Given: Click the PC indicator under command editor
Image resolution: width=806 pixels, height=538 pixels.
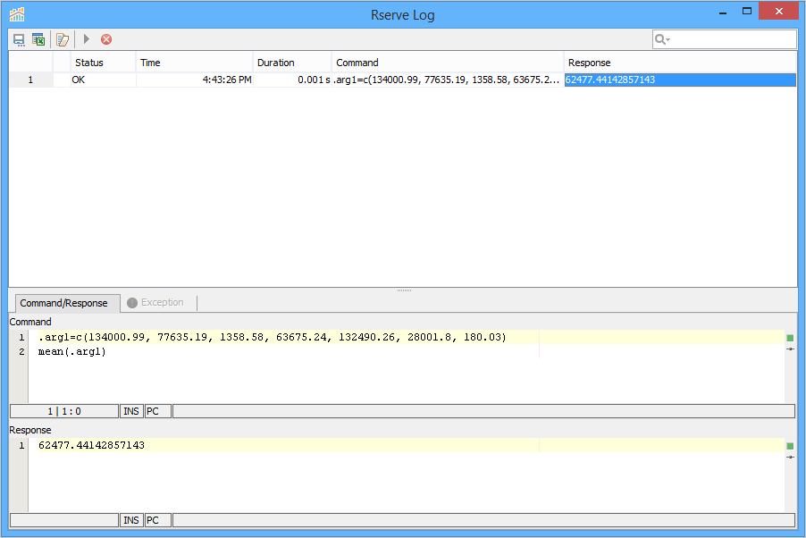Looking at the screenshot, I should coord(158,411).
